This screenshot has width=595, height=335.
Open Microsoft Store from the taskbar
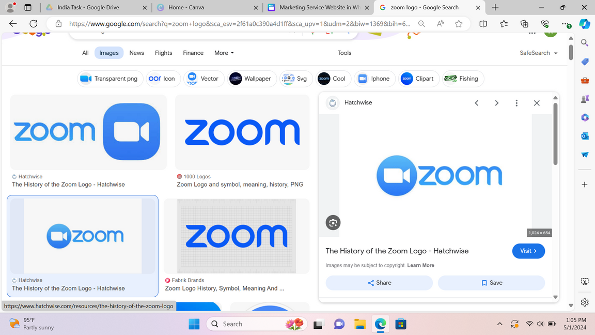coord(401,324)
